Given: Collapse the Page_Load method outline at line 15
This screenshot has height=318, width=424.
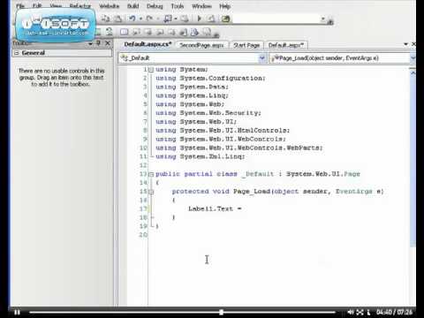Looking at the screenshot, I should point(151,192).
